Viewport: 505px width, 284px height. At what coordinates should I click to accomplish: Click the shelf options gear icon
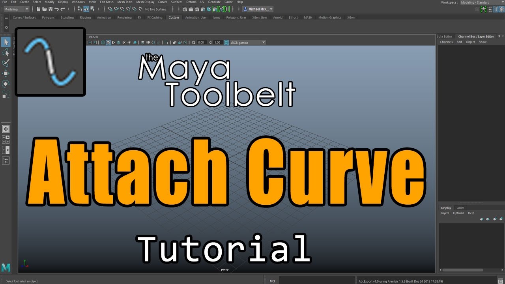pos(6,28)
